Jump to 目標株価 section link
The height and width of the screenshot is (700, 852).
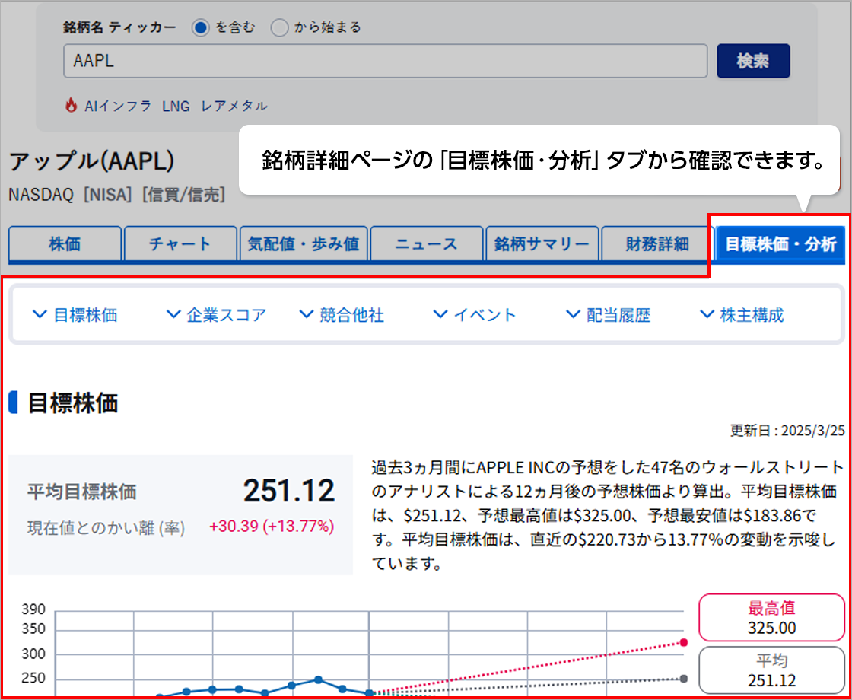75,315
